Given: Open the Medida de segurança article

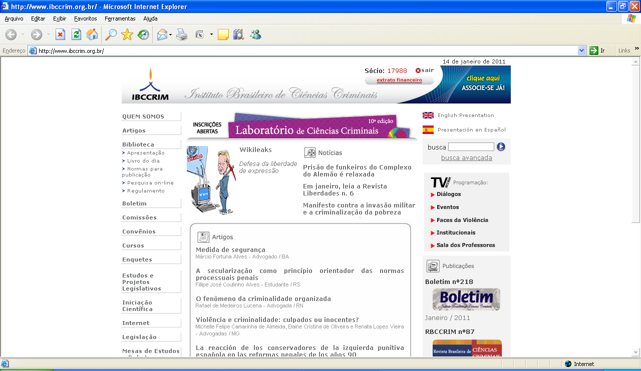Looking at the screenshot, I should (x=230, y=250).
